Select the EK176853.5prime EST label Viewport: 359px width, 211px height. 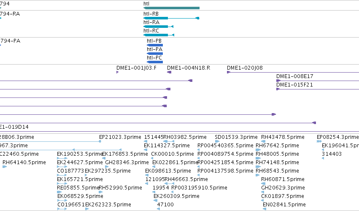click(124, 154)
